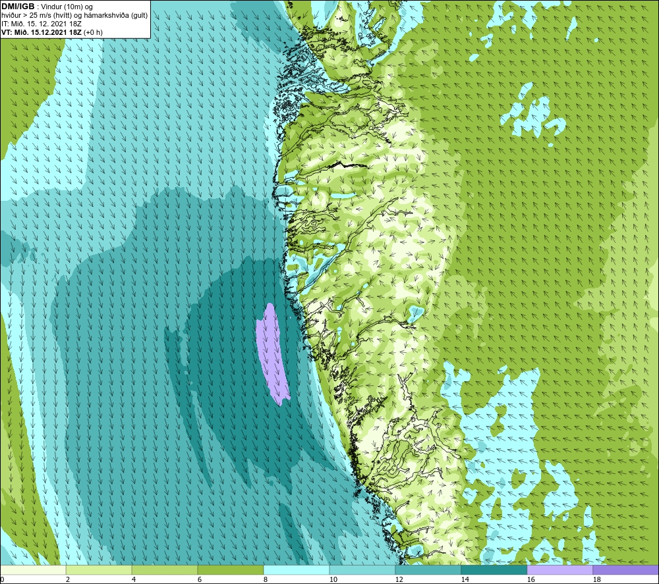This screenshot has height=584, width=659.
Task: Click the '16' legend scale label
Action: pyautogui.click(x=530, y=579)
